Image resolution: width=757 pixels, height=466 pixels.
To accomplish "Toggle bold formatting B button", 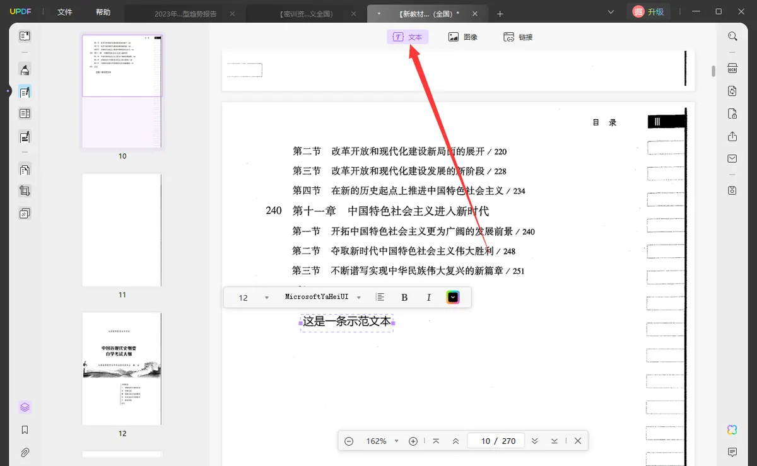I will tap(404, 298).
